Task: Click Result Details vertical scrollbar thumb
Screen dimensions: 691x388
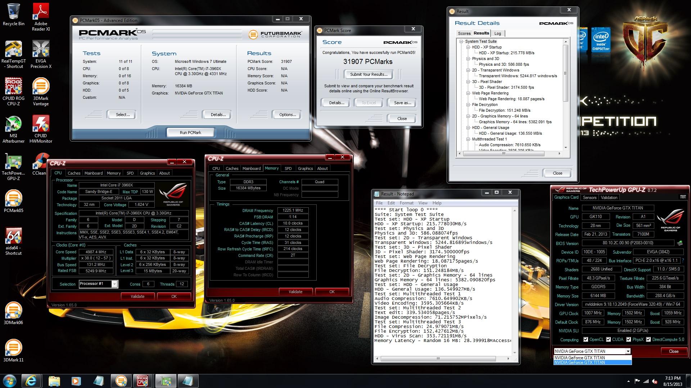Action: pos(565,73)
